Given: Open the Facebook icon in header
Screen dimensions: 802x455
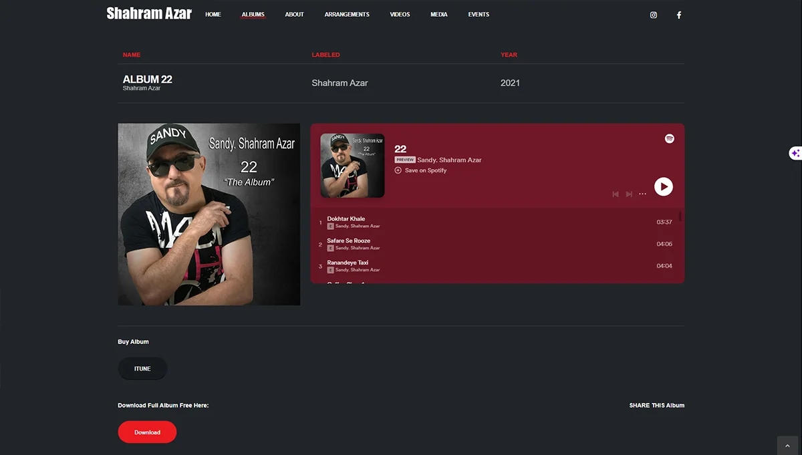Looking at the screenshot, I should click(x=679, y=15).
